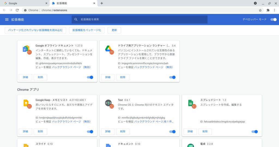
Task: Click the ID text of スプレッドシート
Action: coord(222,122)
